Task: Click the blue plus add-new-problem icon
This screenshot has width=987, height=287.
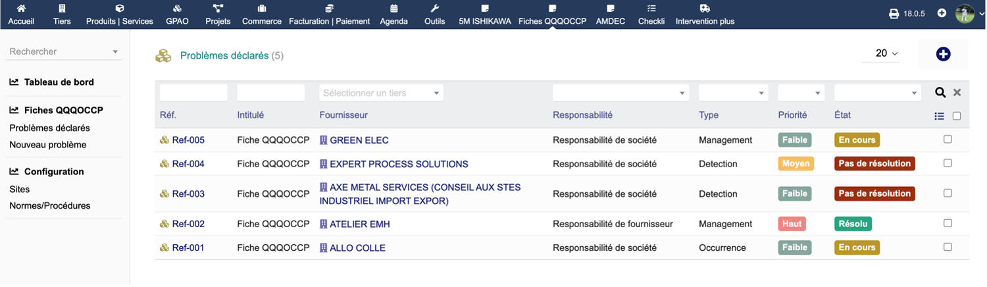Action: point(943,55)
